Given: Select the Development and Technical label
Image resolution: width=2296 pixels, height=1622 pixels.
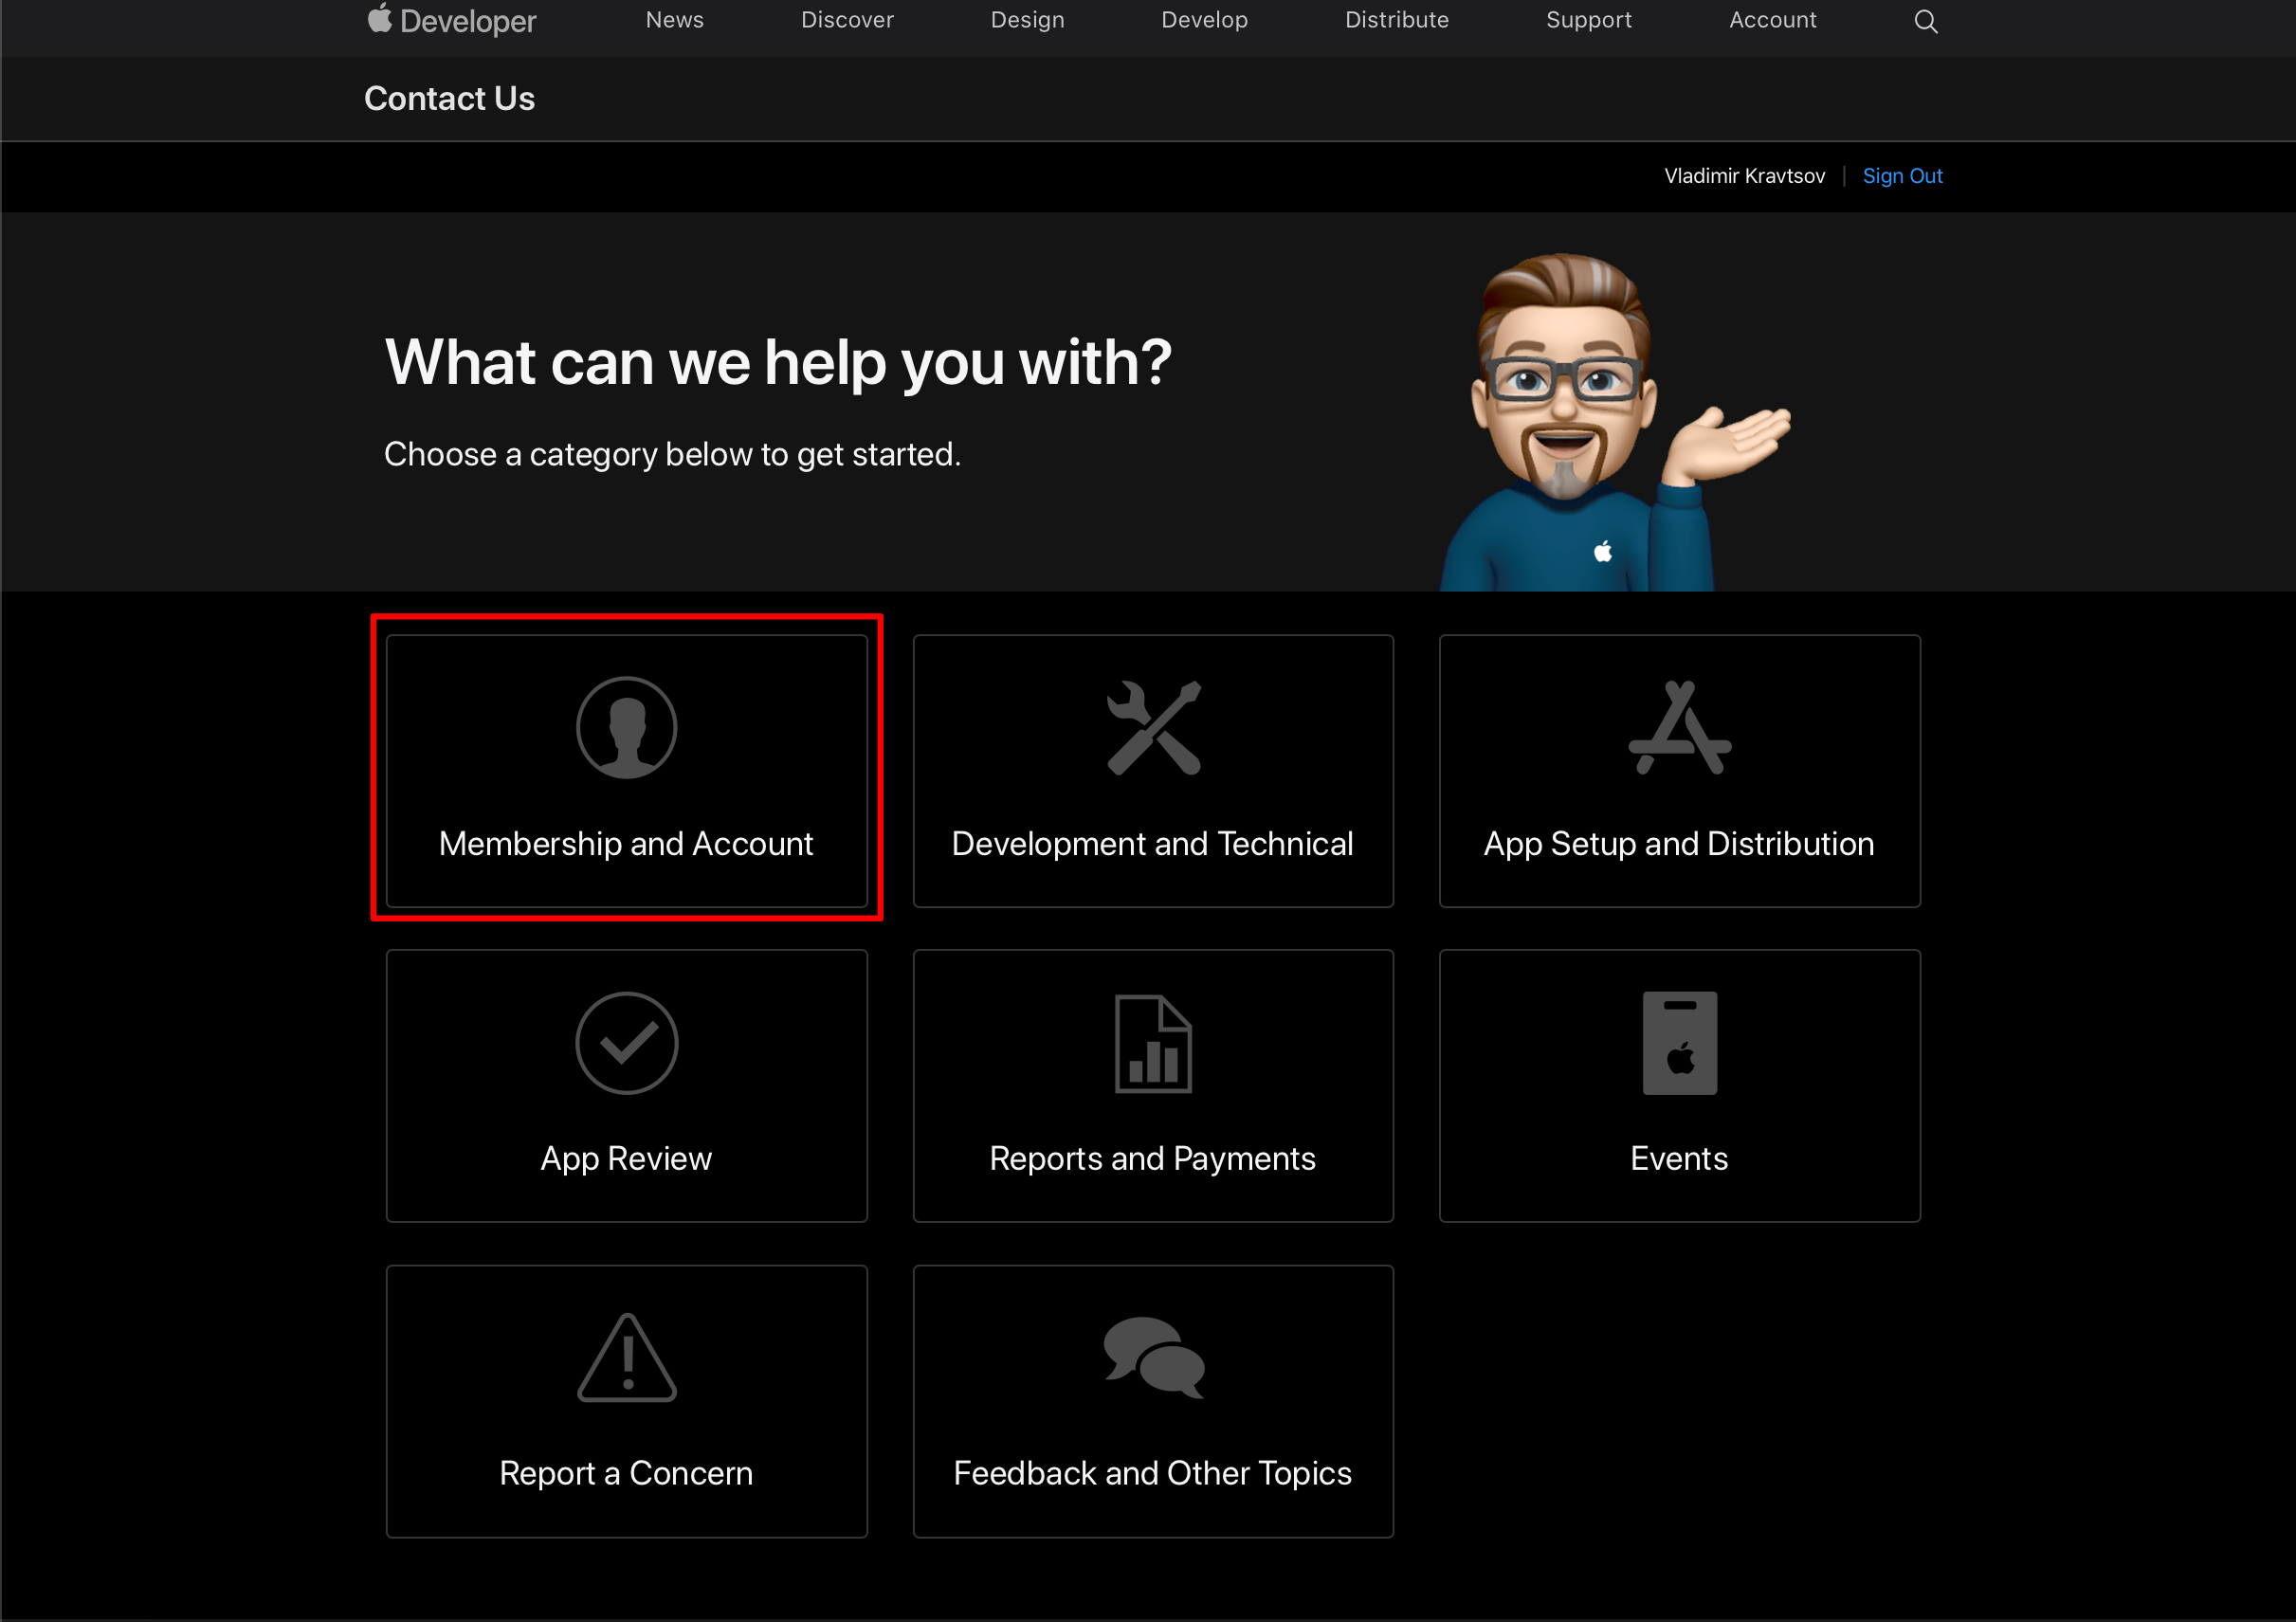Looking at the screenshot, I should point(1152,844).
